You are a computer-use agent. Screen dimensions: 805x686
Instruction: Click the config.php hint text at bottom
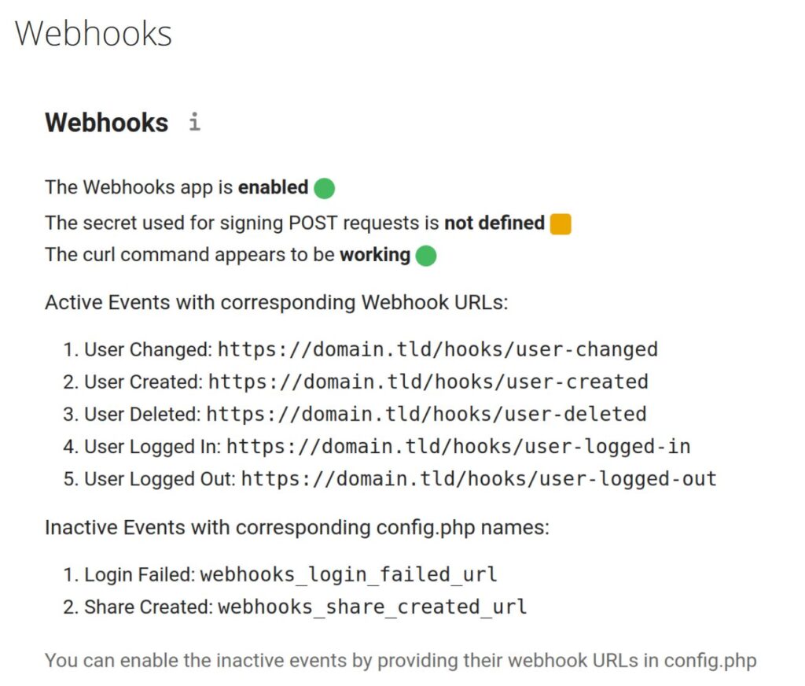coord(400,661)
